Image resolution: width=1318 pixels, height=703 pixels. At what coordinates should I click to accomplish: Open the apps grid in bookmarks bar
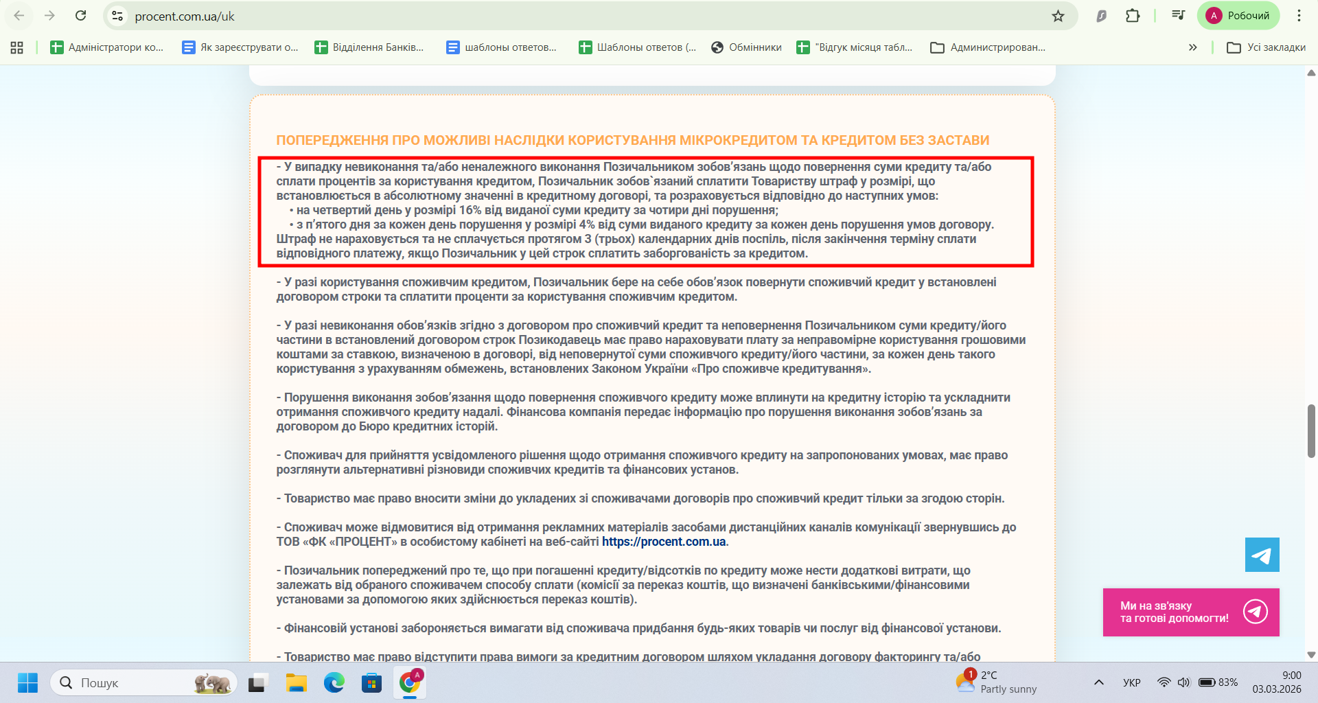(x=17, y=47)
